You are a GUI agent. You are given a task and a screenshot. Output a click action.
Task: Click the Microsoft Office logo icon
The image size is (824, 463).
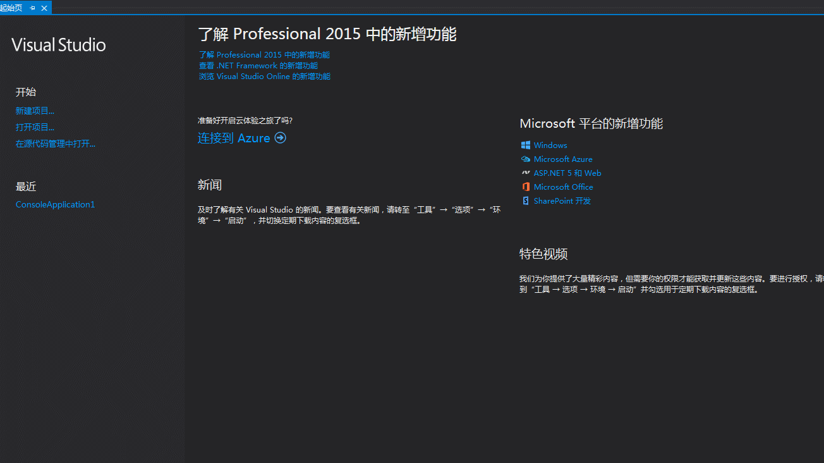tap(526, 187)
